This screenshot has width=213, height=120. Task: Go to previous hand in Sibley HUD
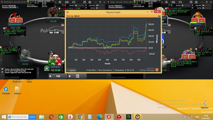(x=137, y=1)
